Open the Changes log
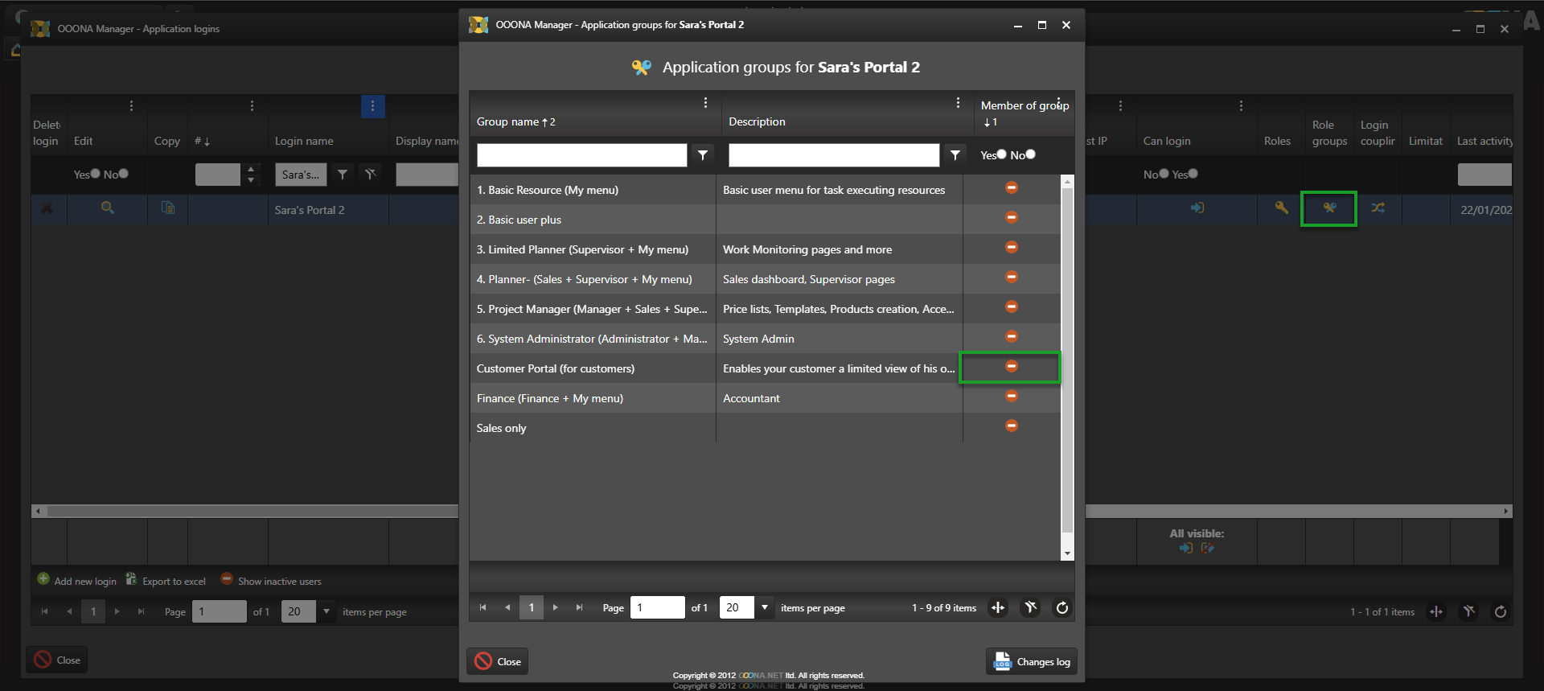Image resolution: width=1544 pixels, height=691 pixels. coord(1032,662)
